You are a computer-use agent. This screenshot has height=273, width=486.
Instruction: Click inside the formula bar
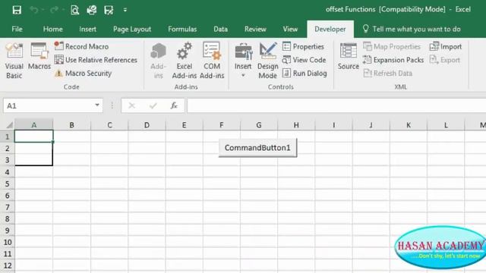click(336, 106)
